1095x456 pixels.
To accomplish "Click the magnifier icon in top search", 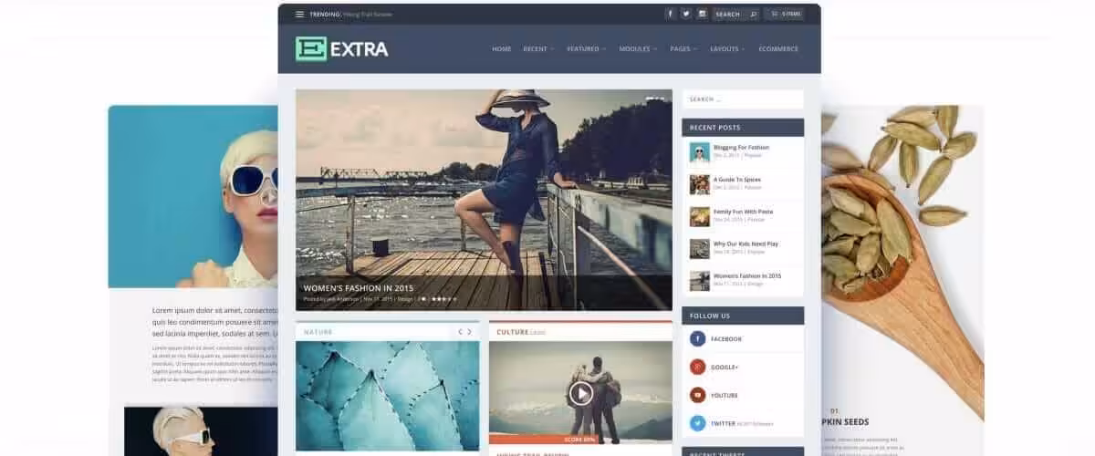I will point(753,14).
